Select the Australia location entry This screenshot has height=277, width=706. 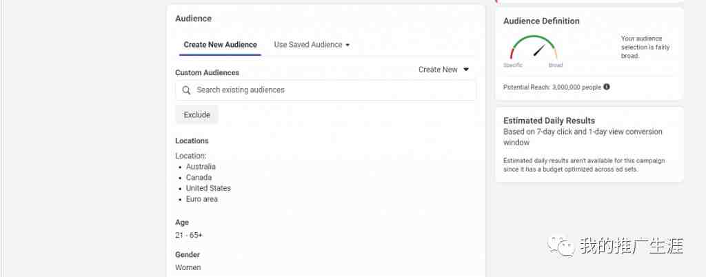(201, 166)
